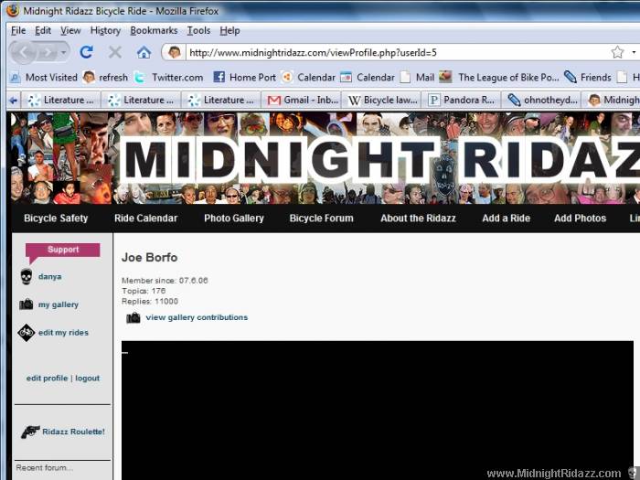The width and height of the screenshot is (640, 480).
Task: Open the address bar dropdown arrow
Action: pos(634,52)
